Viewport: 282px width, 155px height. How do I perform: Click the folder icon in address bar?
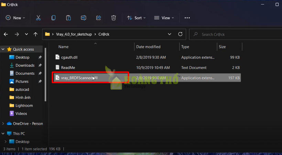click(x=47, y=34)
